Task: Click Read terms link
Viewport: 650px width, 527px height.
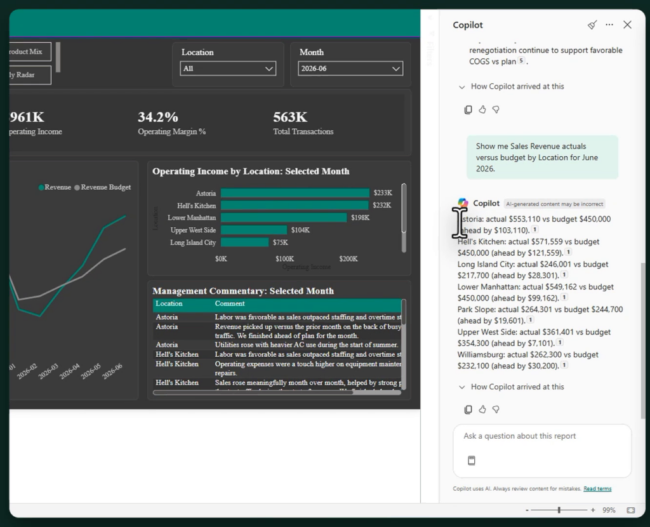Action: point(597,489)
